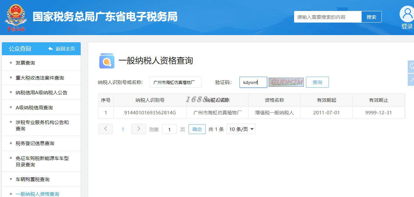Click taxpayer ID 91440101693562814G cell
The height and width of the screenshot is (197, 414).
150,112
